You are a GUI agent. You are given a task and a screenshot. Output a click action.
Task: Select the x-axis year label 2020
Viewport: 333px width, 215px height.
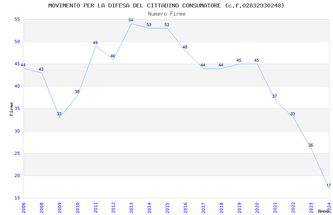(257, 207)
